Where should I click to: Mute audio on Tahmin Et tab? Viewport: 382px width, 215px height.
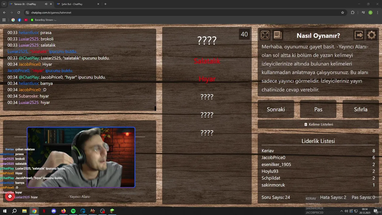pos(46,4)
